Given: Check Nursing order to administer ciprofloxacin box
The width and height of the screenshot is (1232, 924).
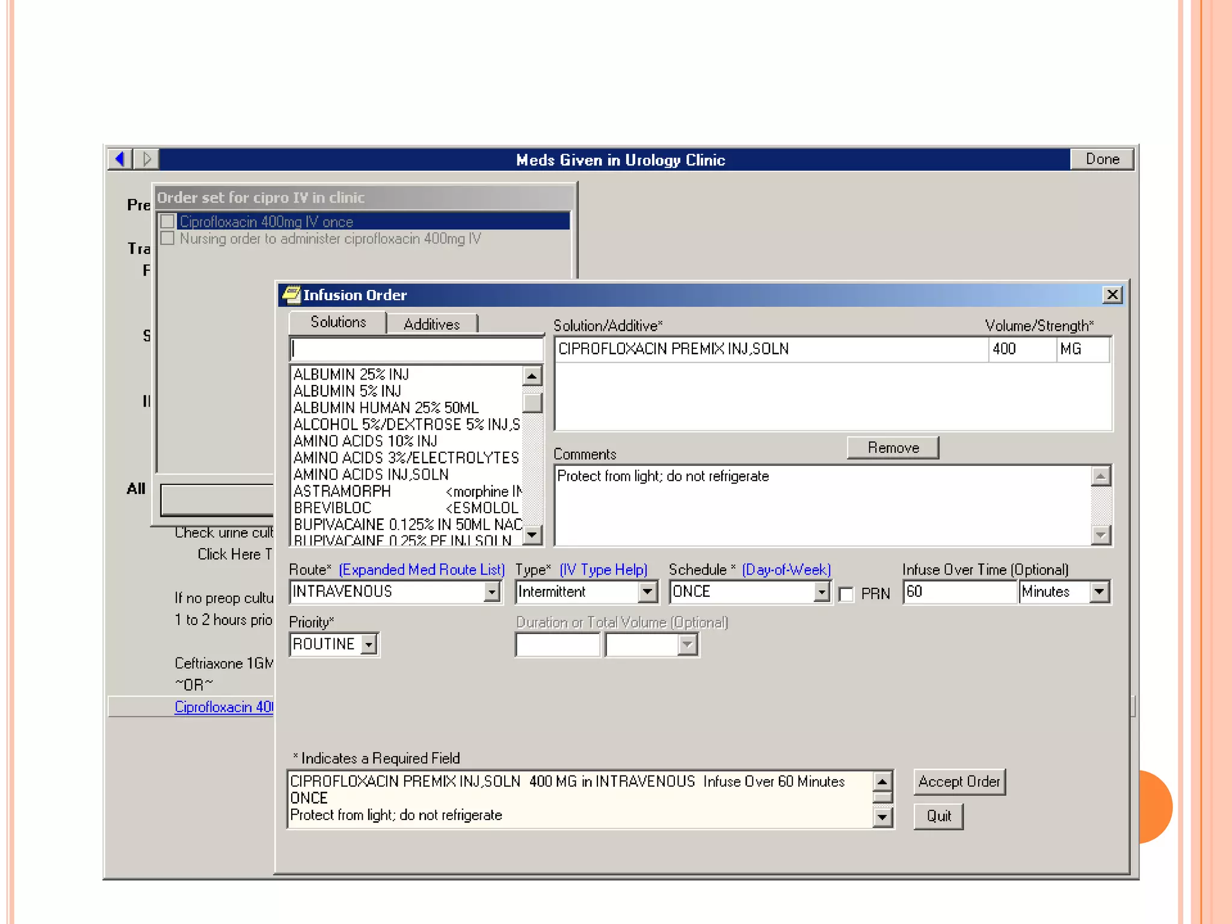Looking at the screenshot, I should click(168, 238).
